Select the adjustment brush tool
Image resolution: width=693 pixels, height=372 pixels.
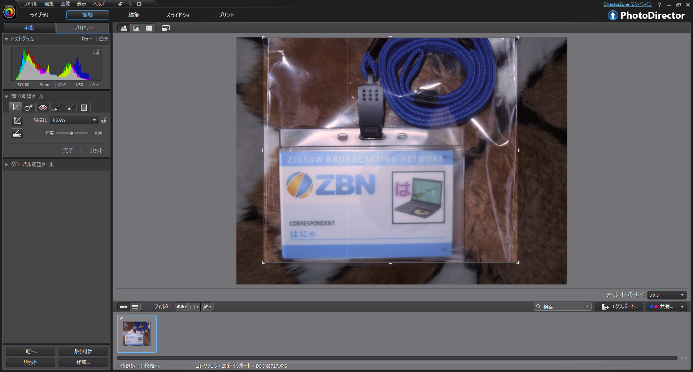click(56, 107)
